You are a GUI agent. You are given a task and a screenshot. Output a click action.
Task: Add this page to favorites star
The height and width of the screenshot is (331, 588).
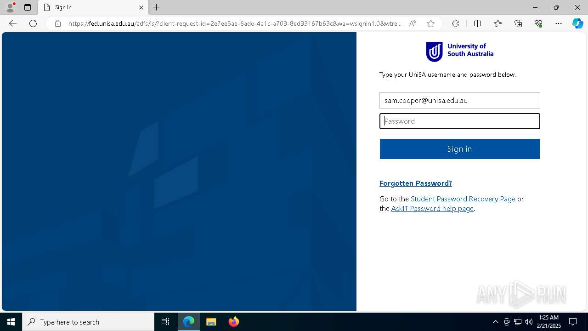431,23
